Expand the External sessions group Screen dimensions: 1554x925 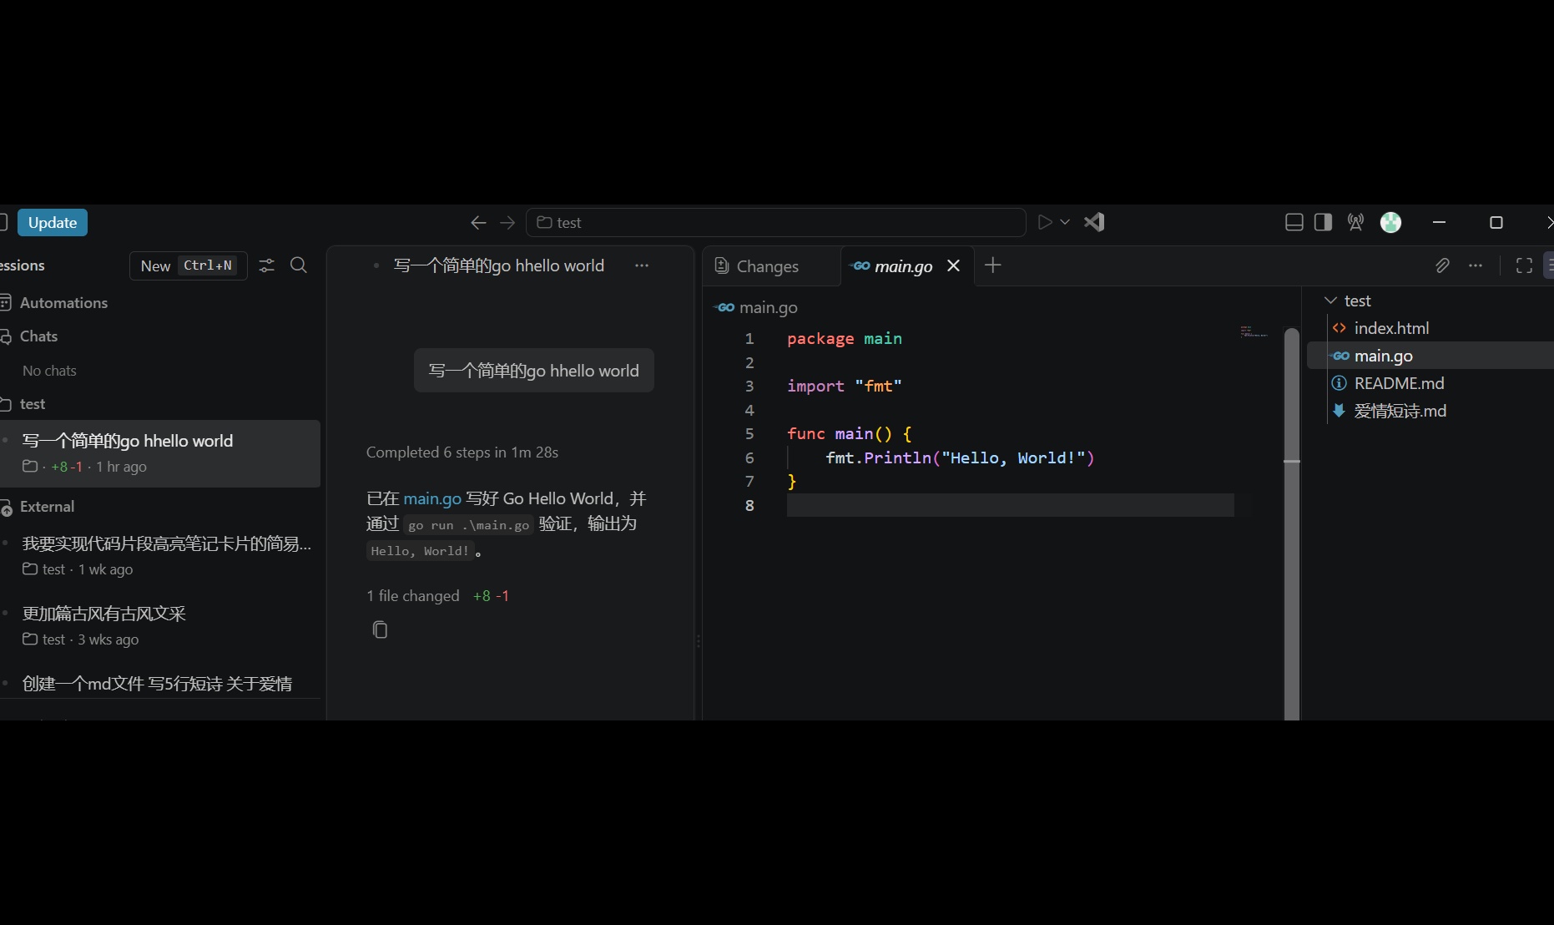coord(47,507)
